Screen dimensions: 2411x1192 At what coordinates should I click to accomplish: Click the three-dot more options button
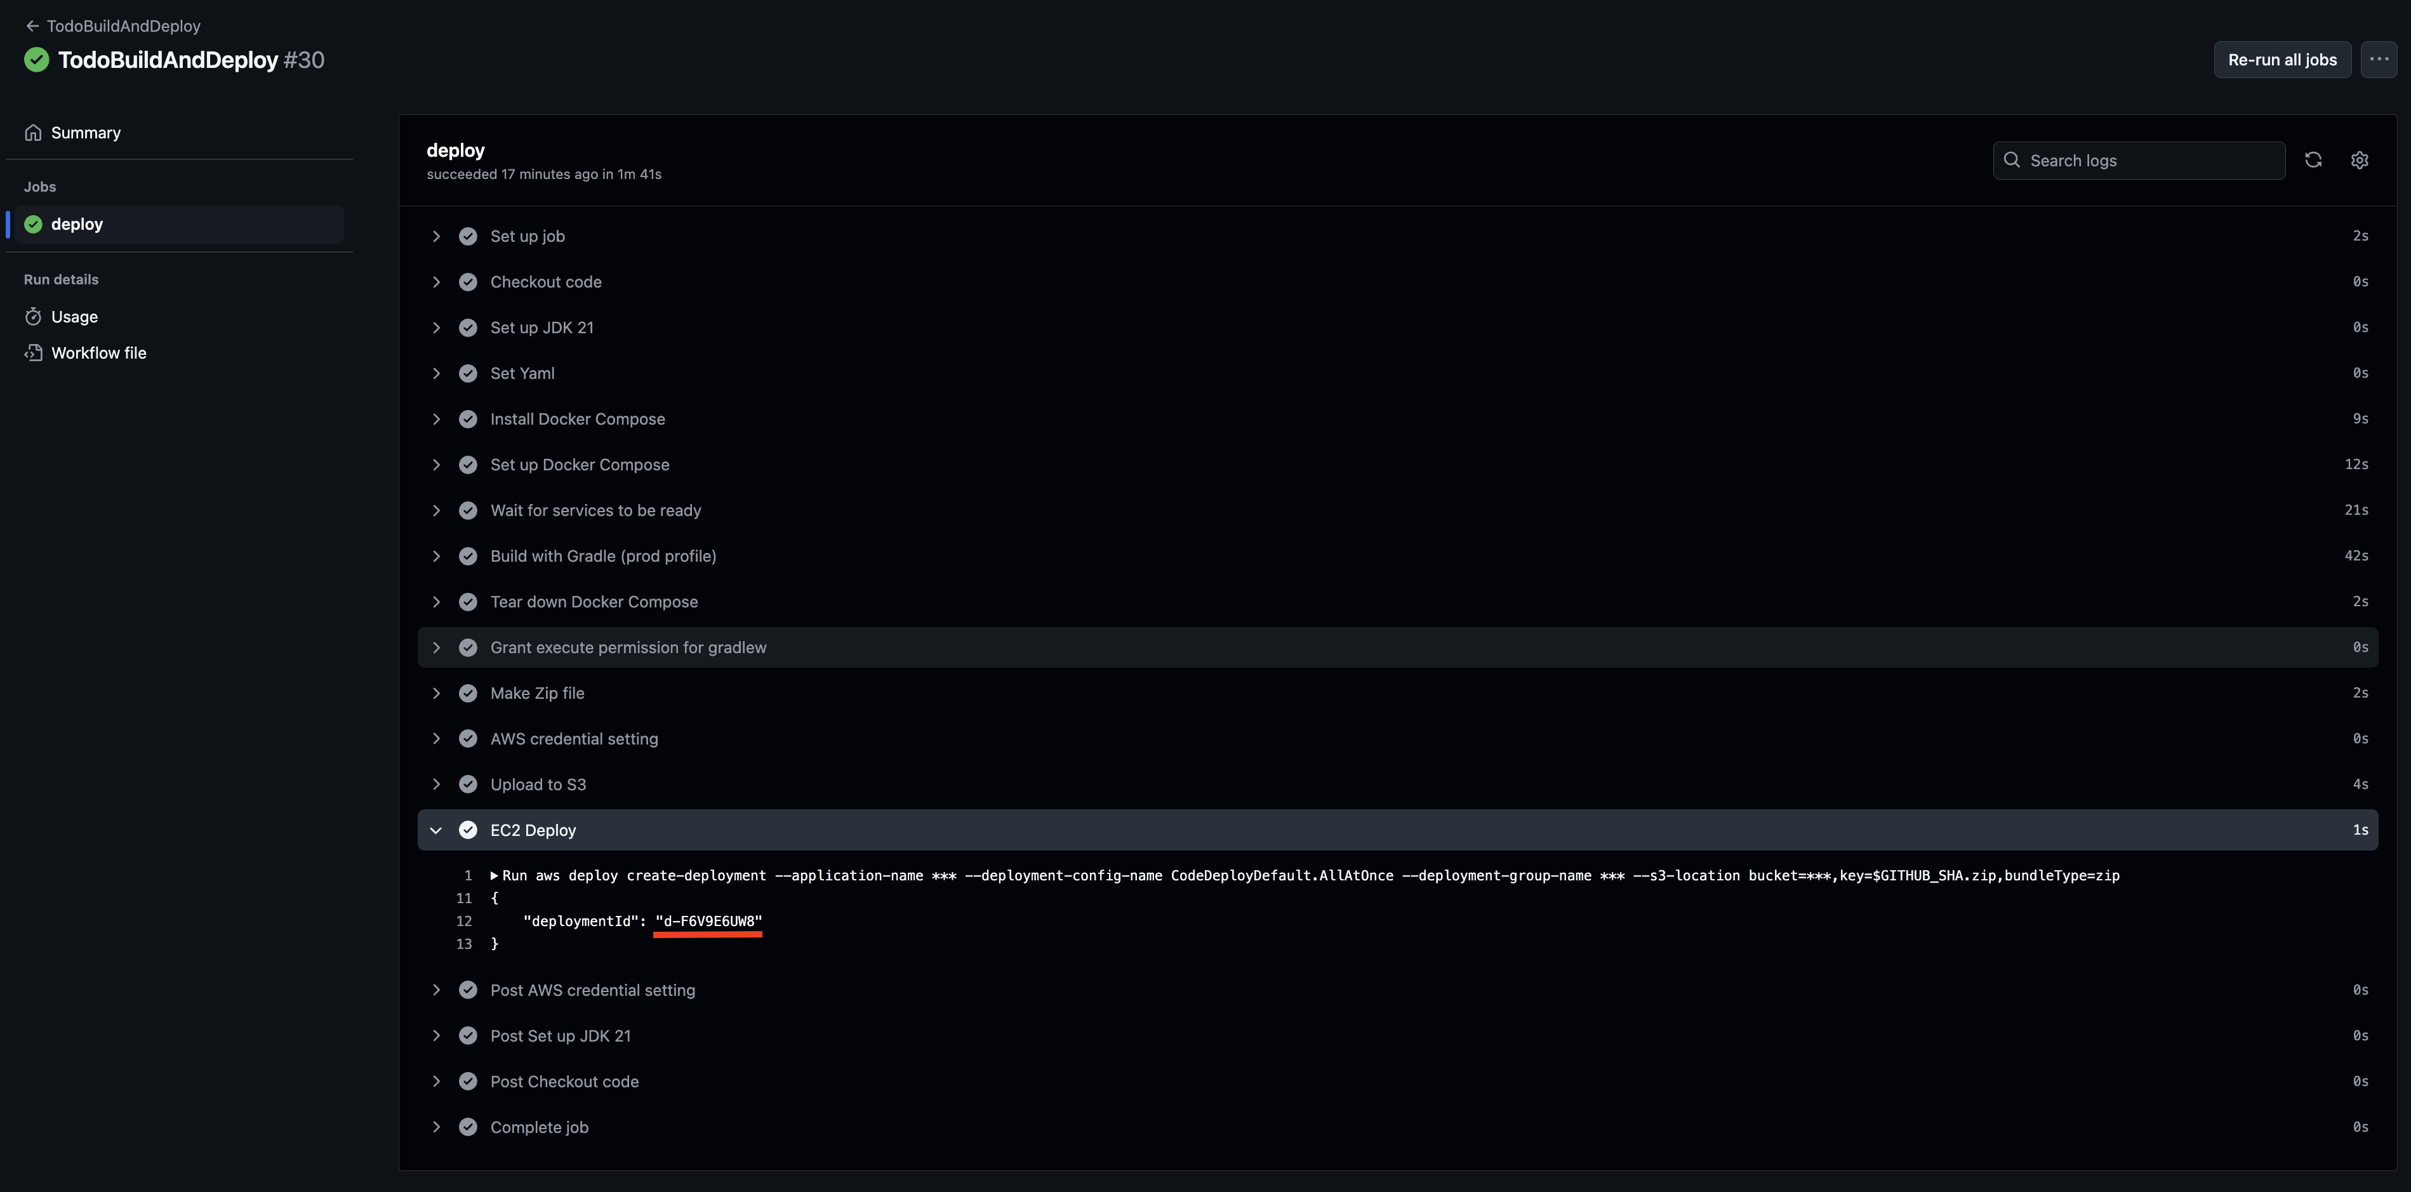coord(2378,59)
